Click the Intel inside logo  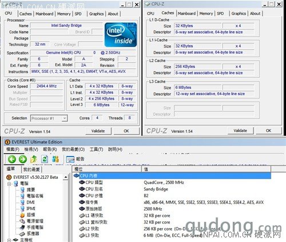(x=121, y=34)
